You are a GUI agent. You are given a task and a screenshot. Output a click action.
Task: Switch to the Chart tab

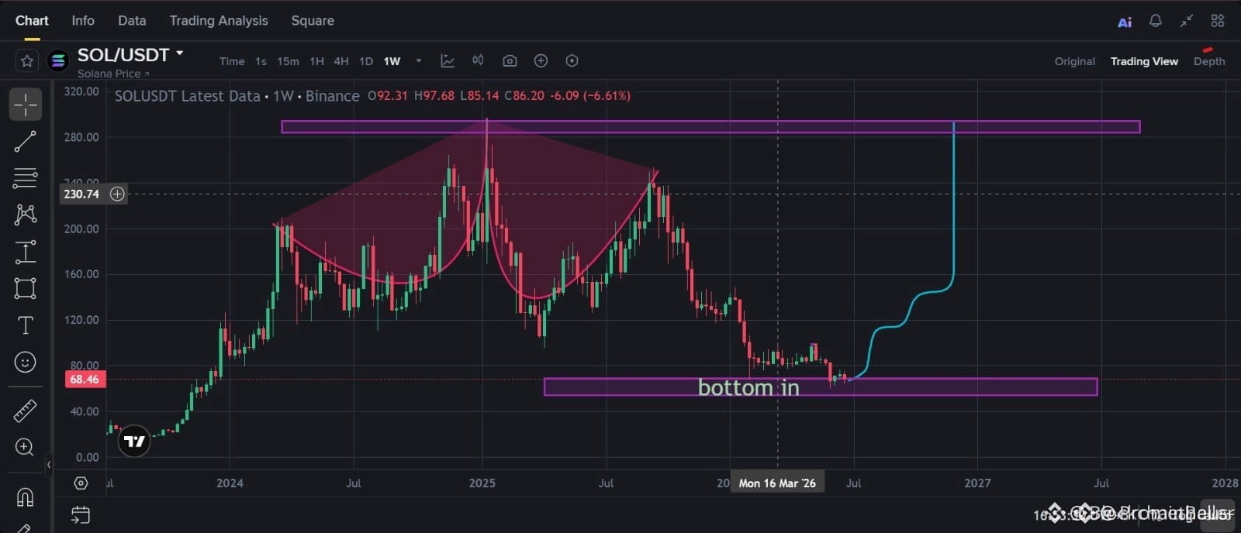(x=32, y=21)
